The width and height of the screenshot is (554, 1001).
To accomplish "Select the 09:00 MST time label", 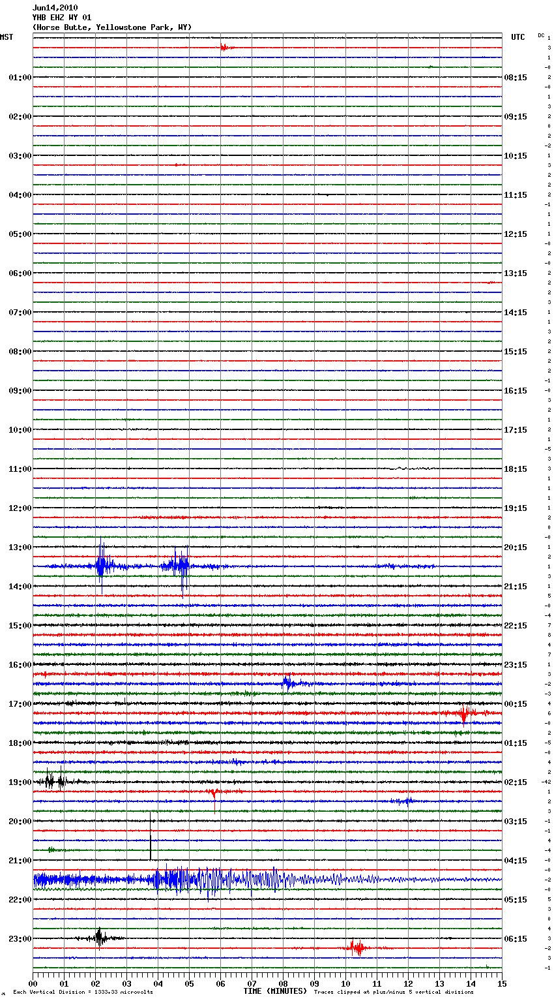I will tap(20, 391).
